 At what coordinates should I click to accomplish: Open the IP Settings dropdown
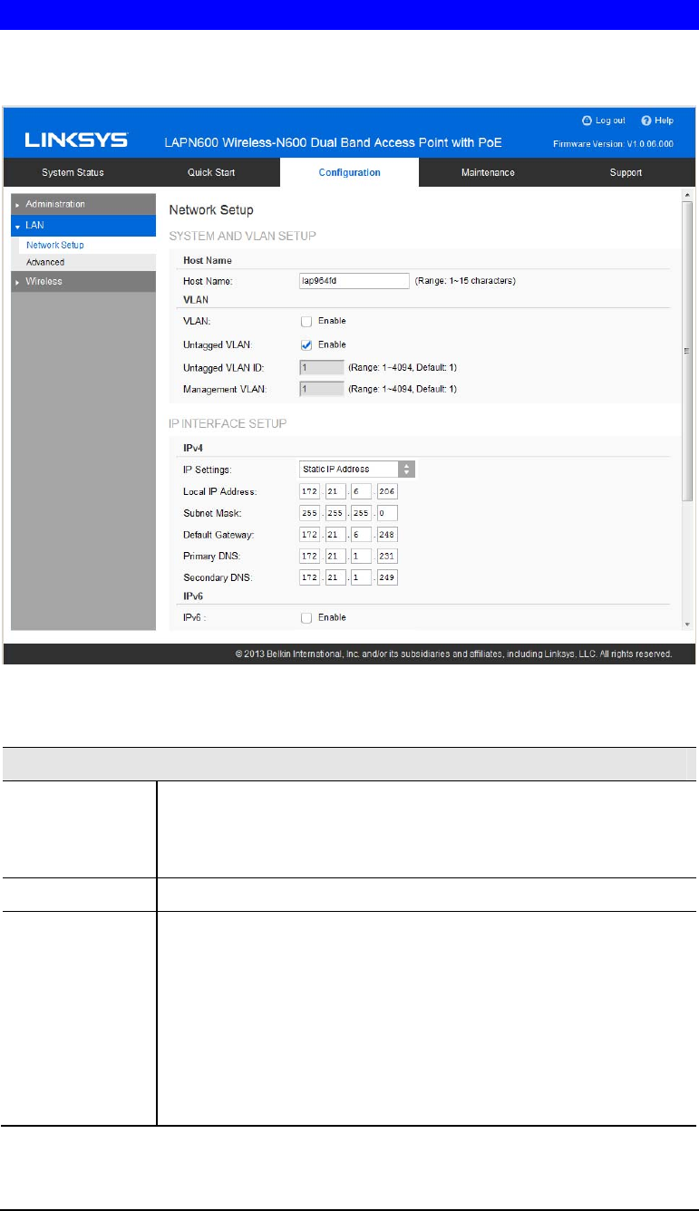pyautogui.click(x=357, y=469)
